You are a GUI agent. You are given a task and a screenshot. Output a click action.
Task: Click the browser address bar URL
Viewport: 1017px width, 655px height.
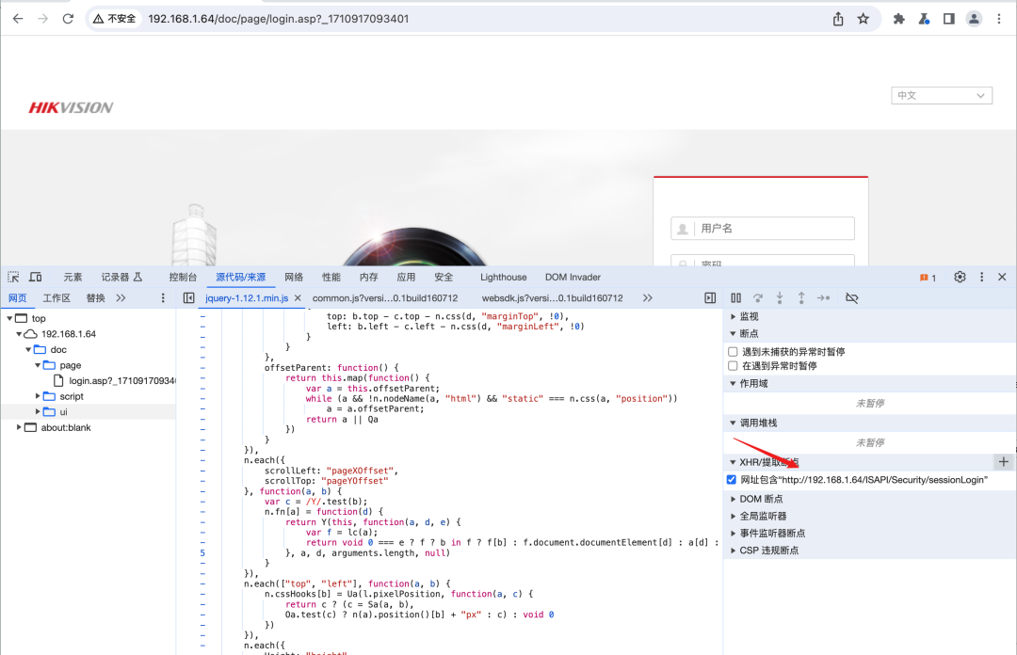click(278, 19)
